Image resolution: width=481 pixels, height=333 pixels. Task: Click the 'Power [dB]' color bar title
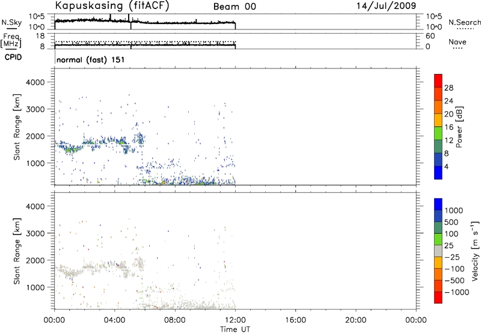459,127
